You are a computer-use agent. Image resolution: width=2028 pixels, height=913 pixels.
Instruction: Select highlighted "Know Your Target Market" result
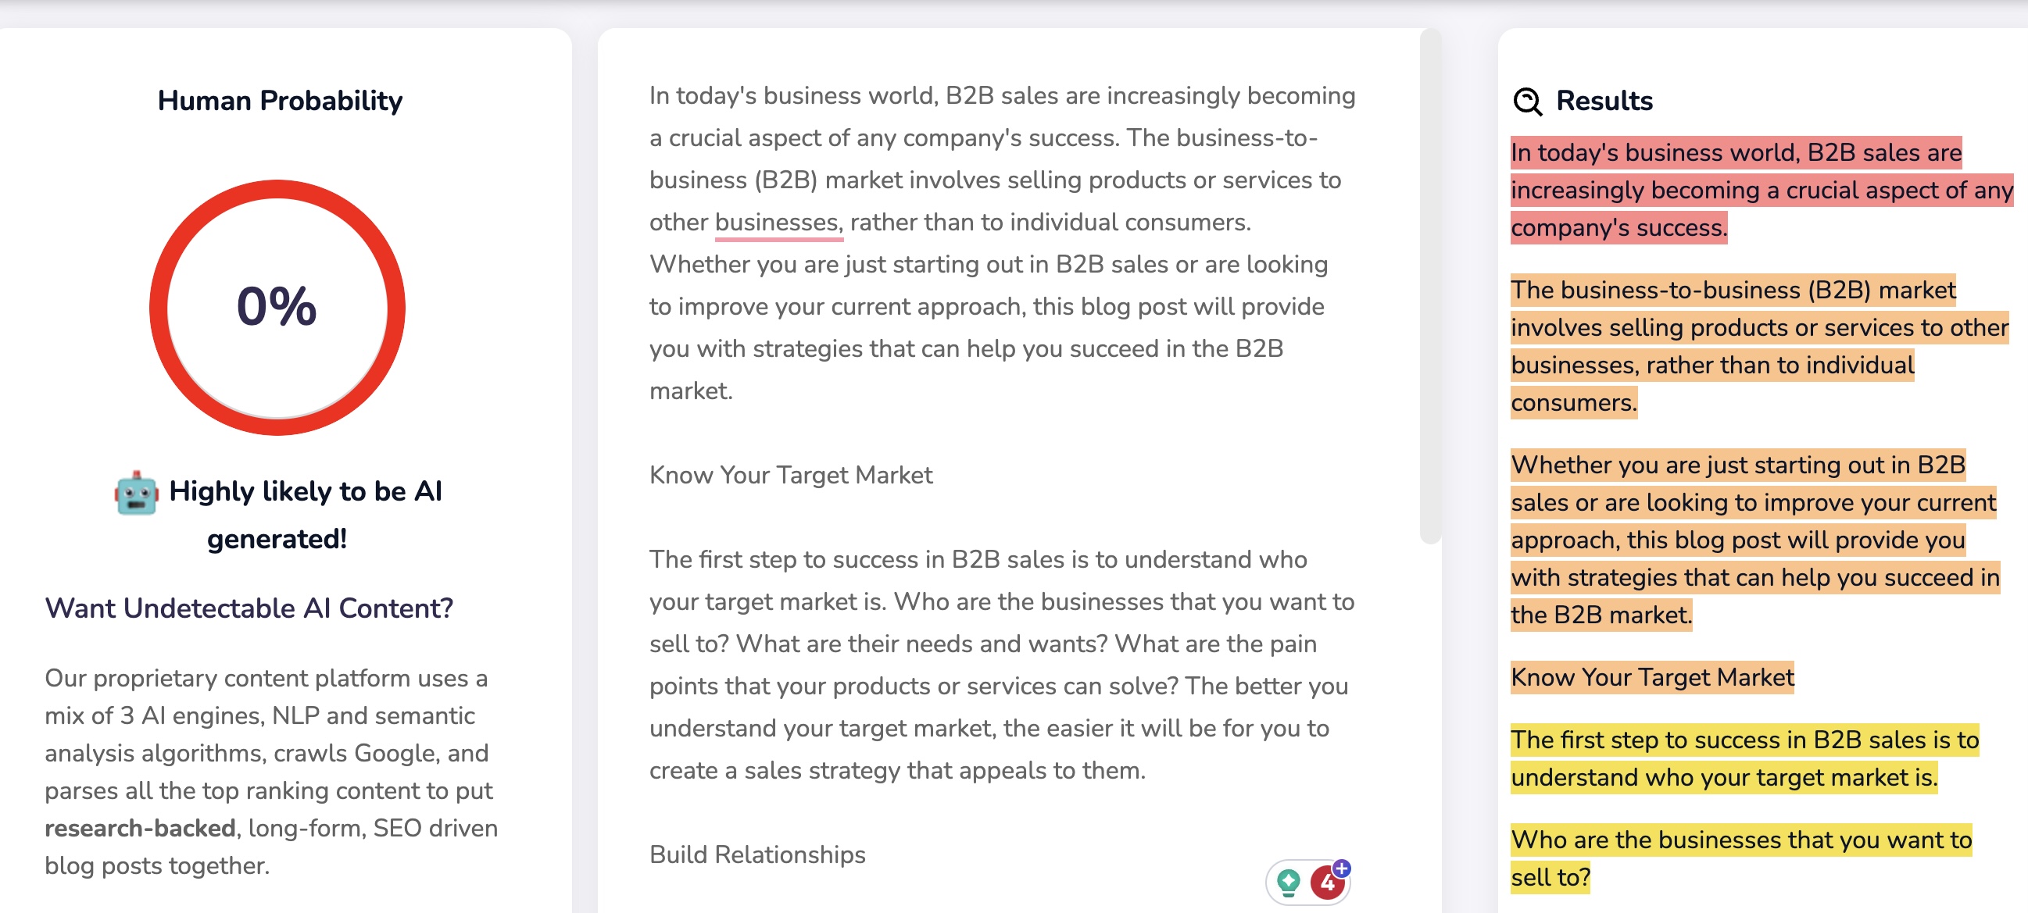[x=1651, y=678]
